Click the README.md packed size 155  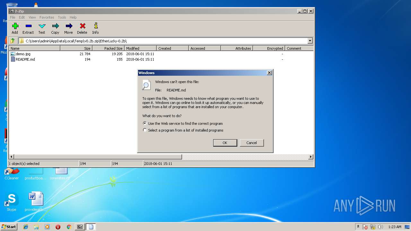[x=119, y=59]
